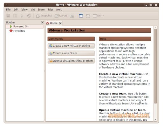Click Create a new Virtual Machine

pos(71,46)
